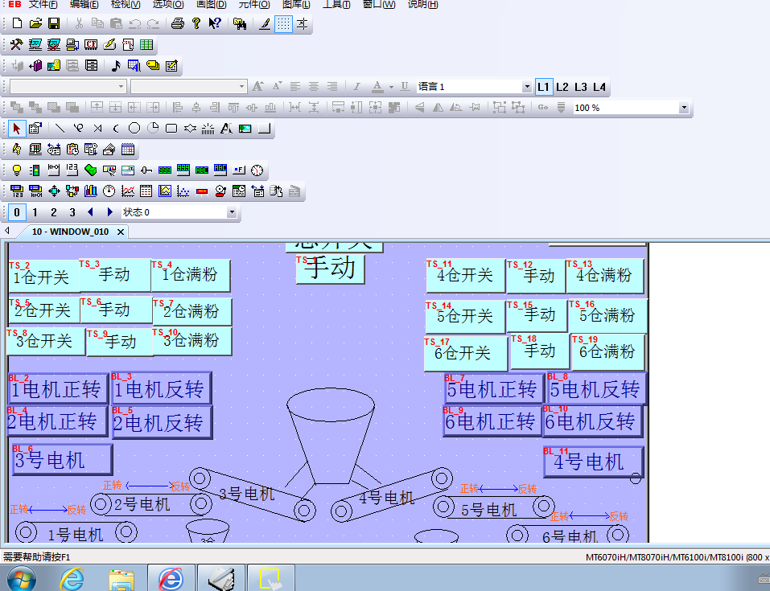Click the 4号电机 button on canvas
Viewport: 770px width, 591px height.
coord(593,462)
